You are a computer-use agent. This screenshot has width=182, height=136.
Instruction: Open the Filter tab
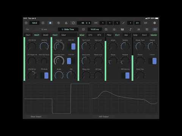coord(109,35)
